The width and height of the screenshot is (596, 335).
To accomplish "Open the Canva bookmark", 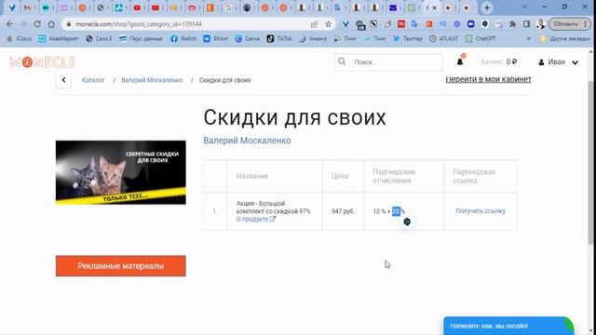I will [x=248, y=39].
